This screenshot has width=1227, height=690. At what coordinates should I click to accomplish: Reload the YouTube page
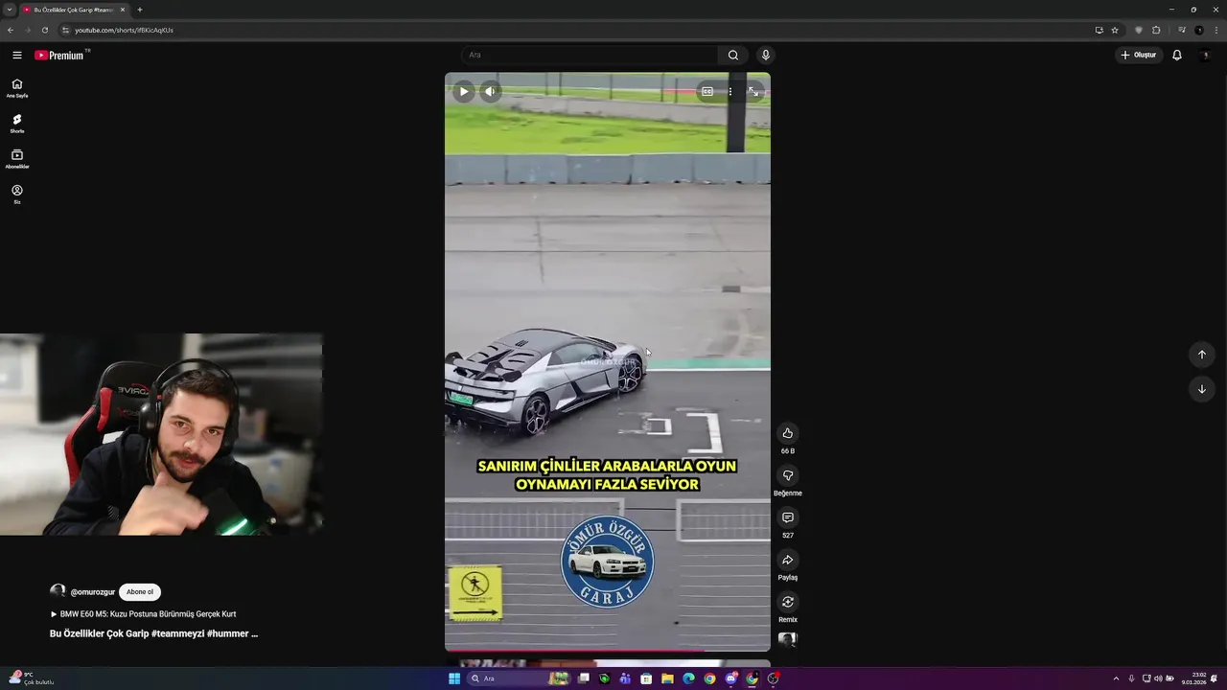44,30
